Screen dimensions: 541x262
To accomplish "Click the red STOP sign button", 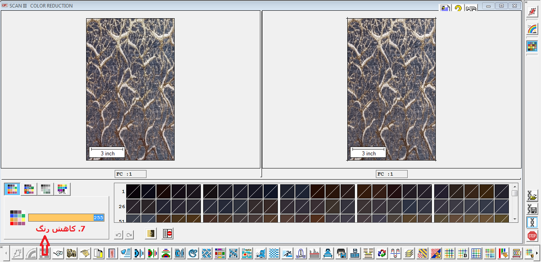I will pos(532,236).
